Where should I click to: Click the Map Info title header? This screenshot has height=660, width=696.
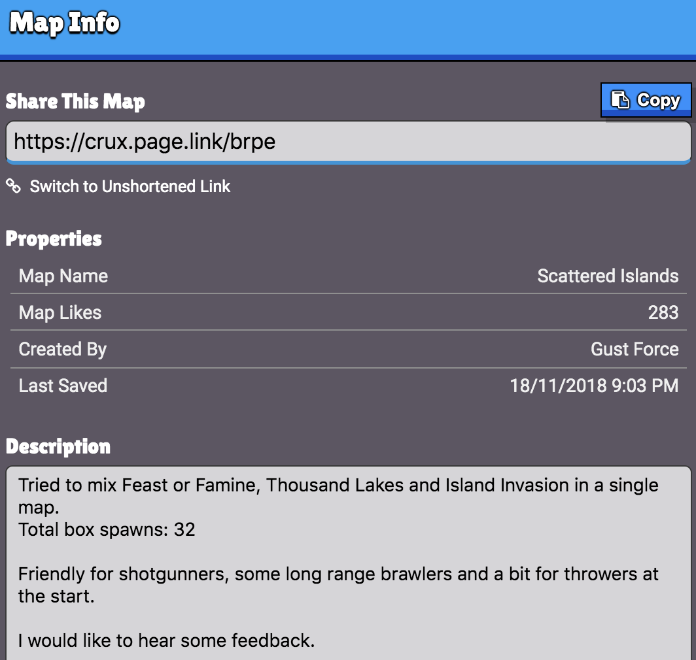[65, 23]
